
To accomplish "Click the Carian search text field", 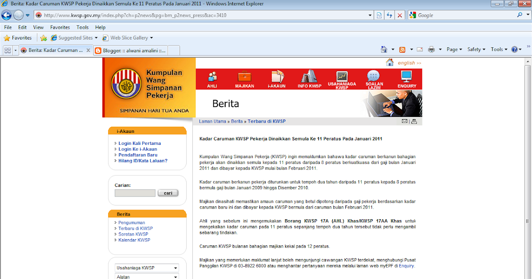I will tap(135, 193).
